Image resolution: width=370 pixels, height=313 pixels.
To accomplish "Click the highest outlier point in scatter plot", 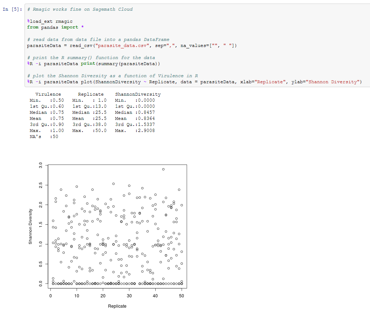I will click(163, 169).
